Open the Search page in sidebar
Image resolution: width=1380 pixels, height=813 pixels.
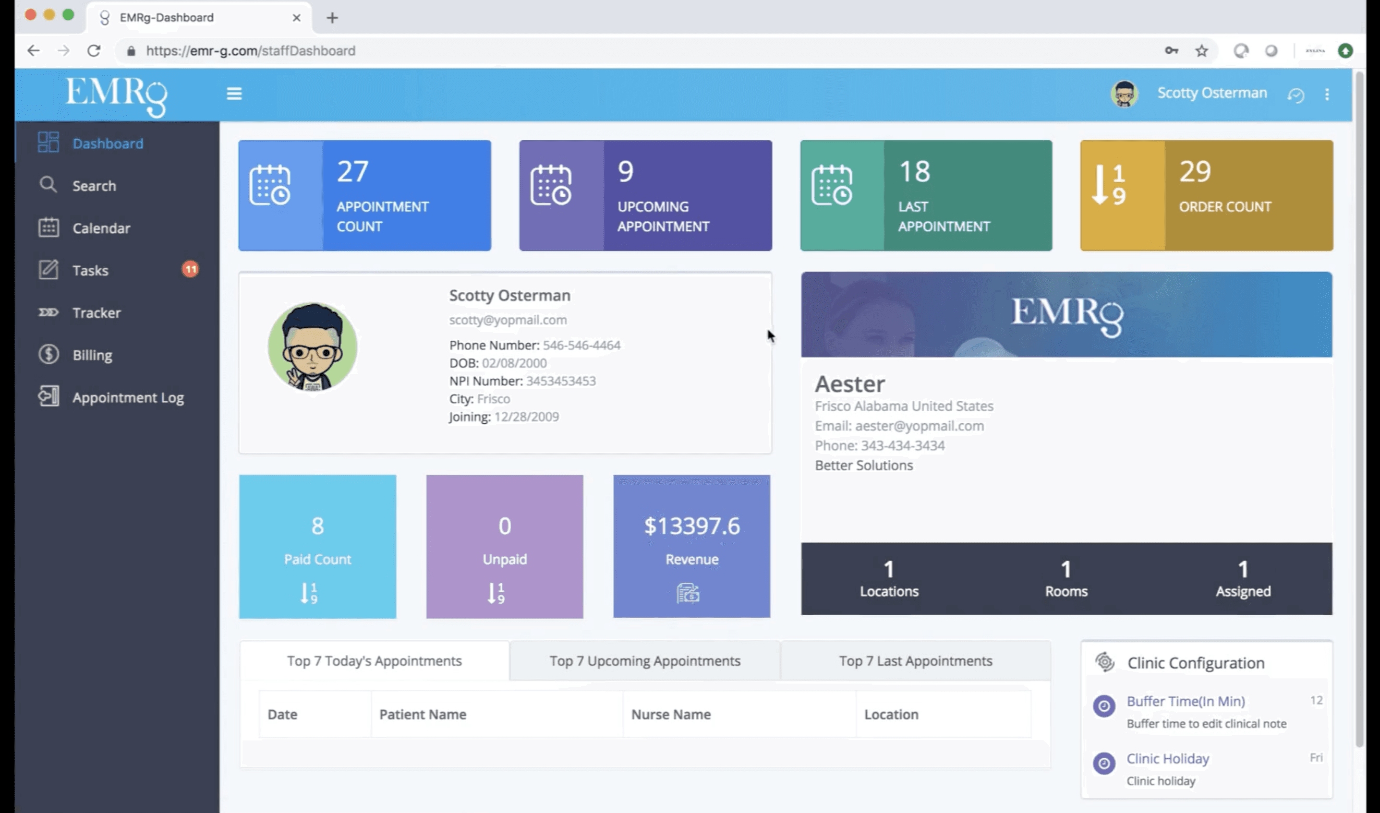tap(94, 186)
